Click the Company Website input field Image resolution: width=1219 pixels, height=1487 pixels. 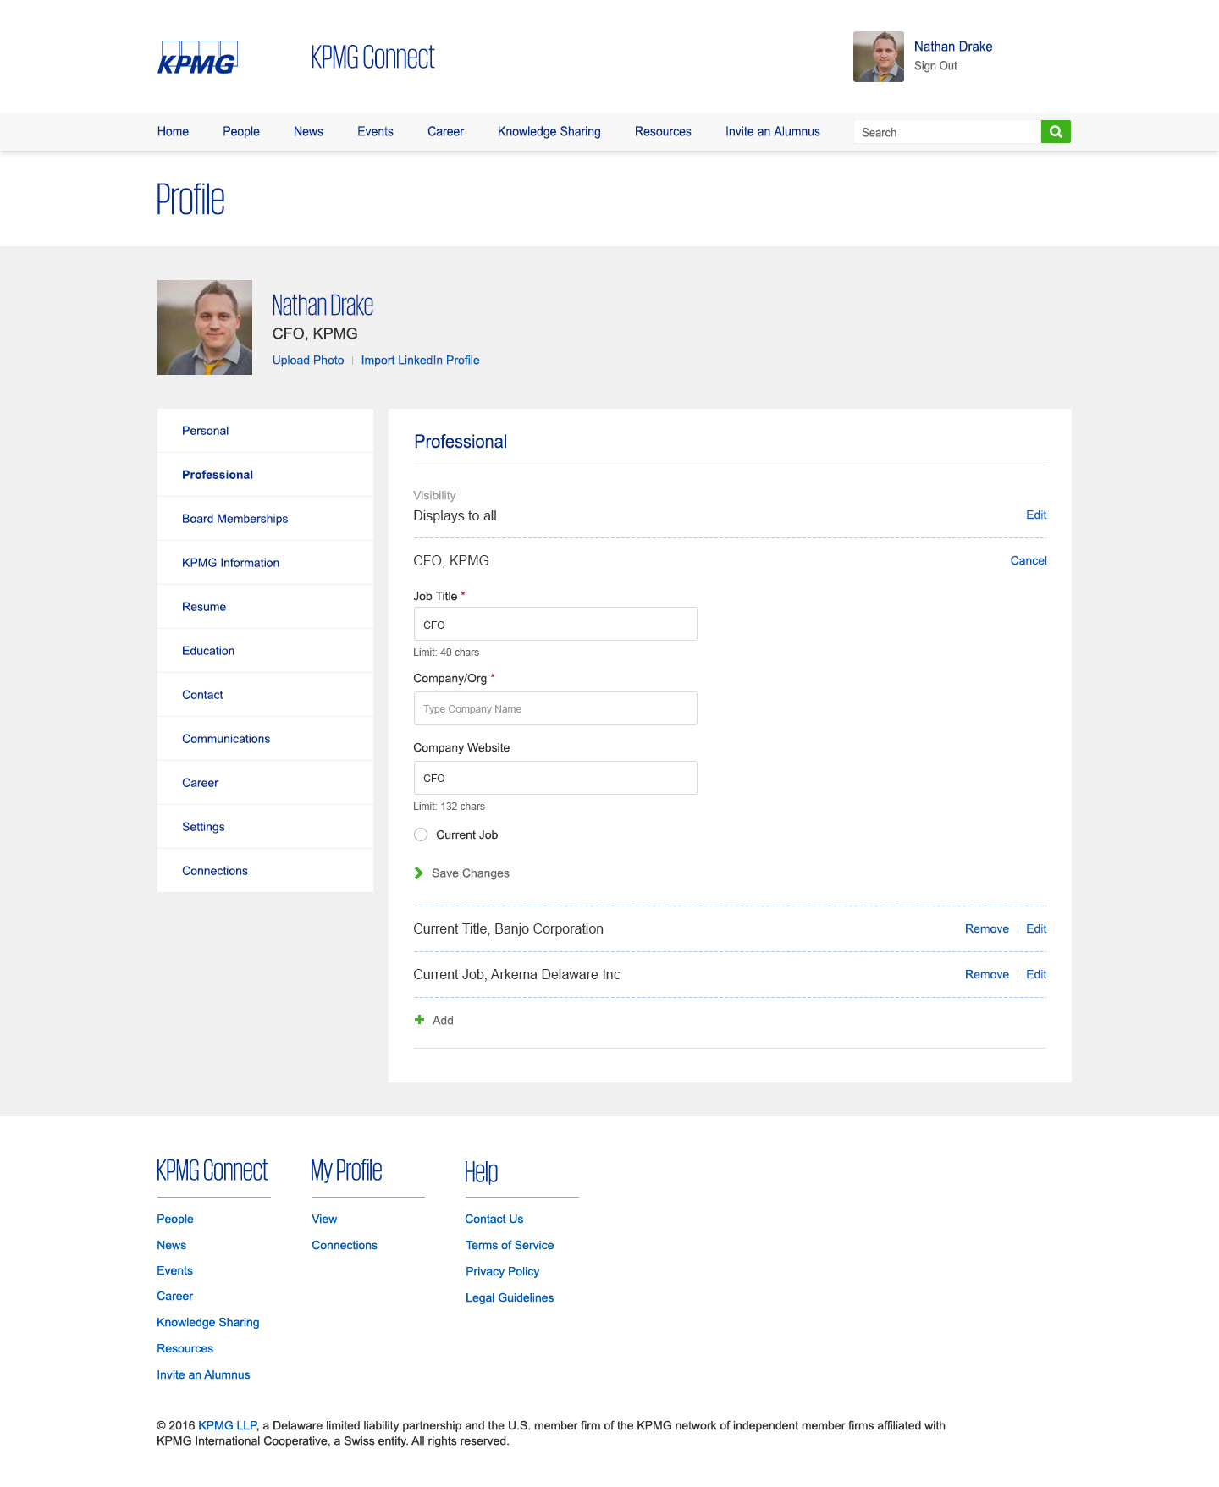coord(555,778)
